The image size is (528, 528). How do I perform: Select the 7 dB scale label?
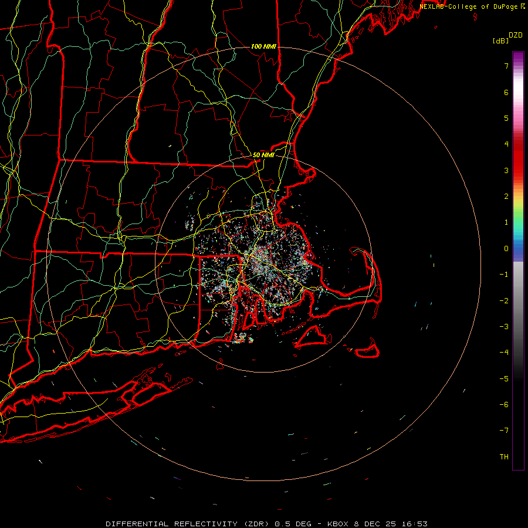tap(506, 66)
